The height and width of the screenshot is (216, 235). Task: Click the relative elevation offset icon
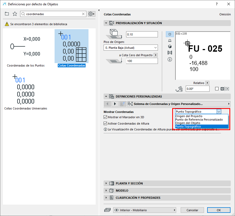point(114,61)
